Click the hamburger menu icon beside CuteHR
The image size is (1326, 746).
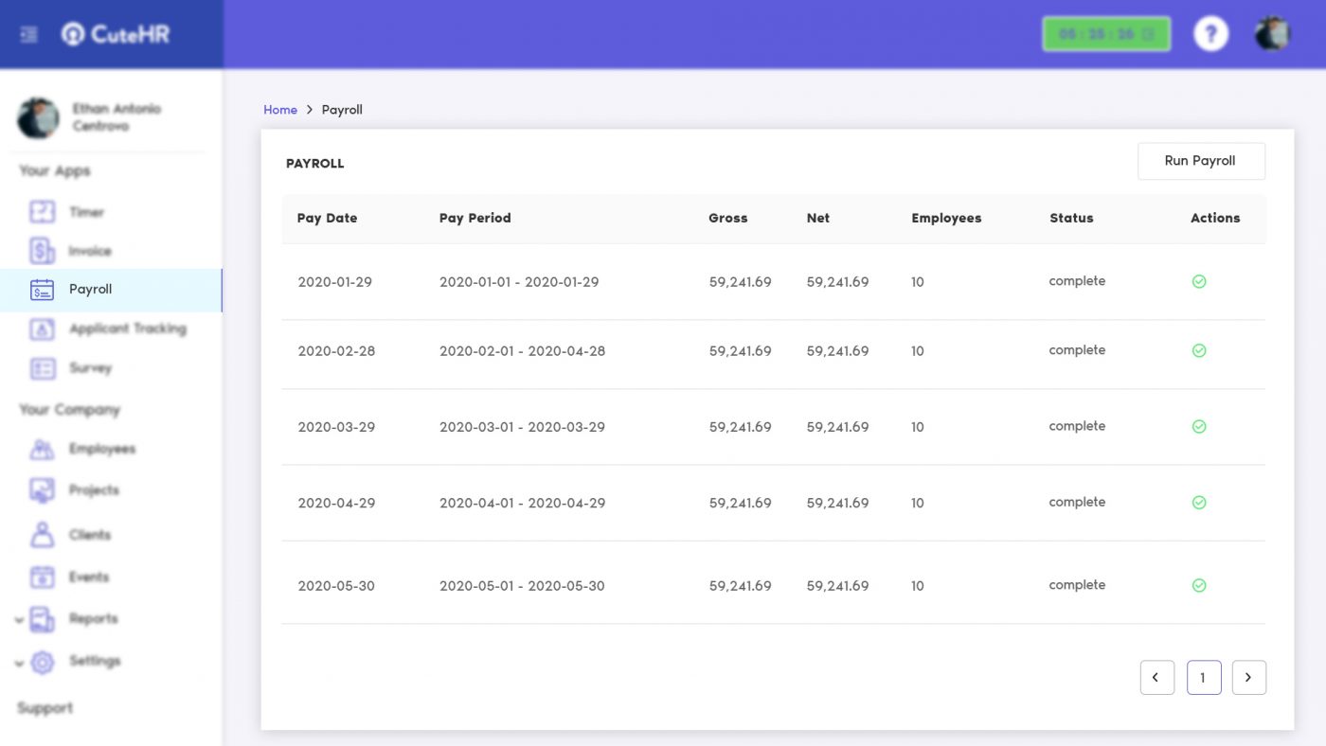coord(28,34)
